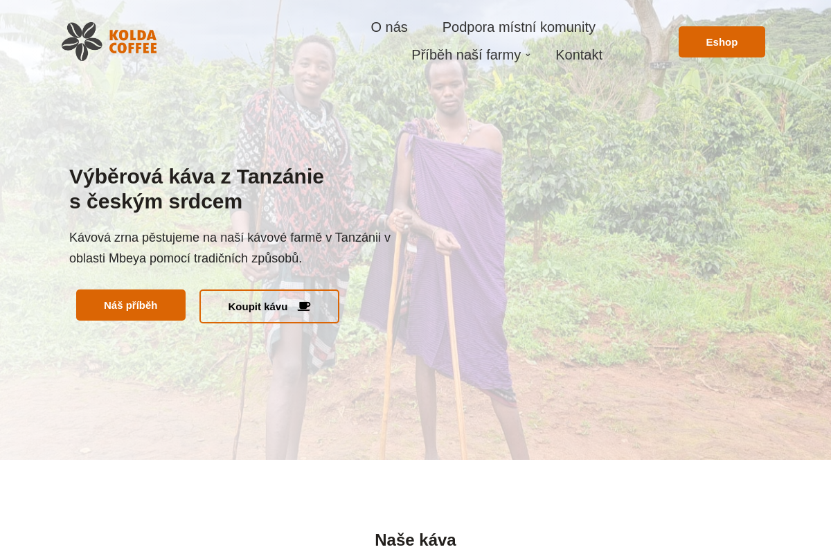Screen dimensions: 831x554
Task: Go to Podpora místní komunity page
Action: click(x=519, y=27)
